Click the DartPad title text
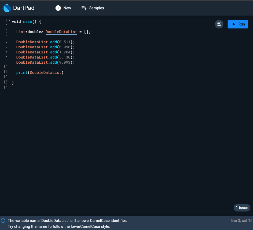The height and width of the screenshot is (230, 253). coord(24,8)
